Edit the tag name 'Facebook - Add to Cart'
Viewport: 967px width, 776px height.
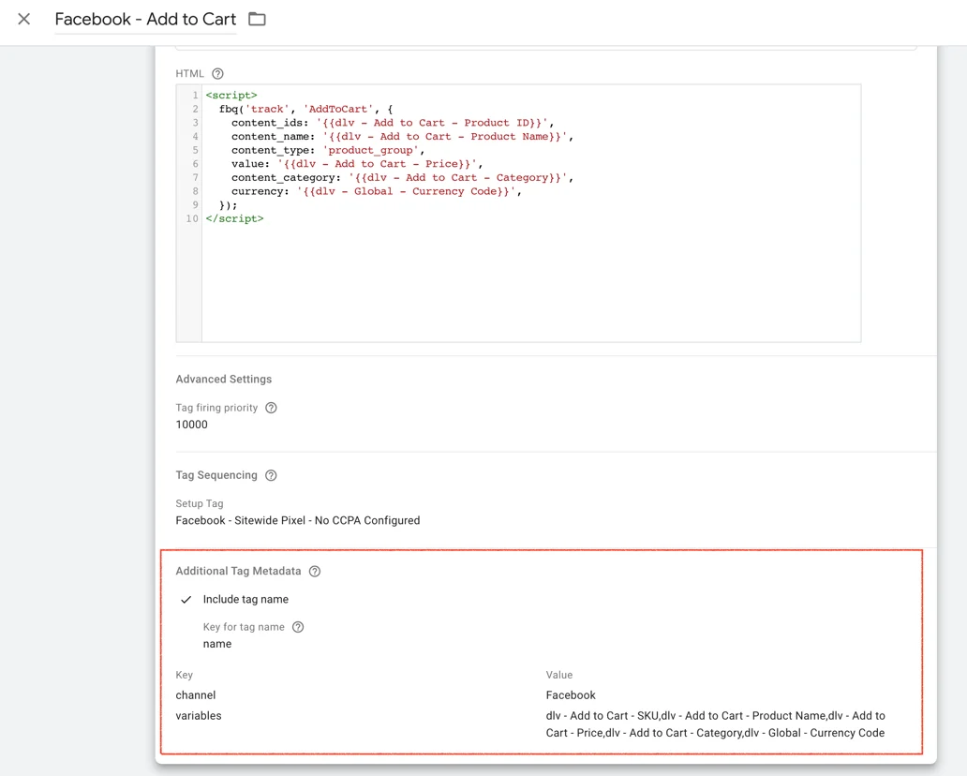click(x=145, y=19)
